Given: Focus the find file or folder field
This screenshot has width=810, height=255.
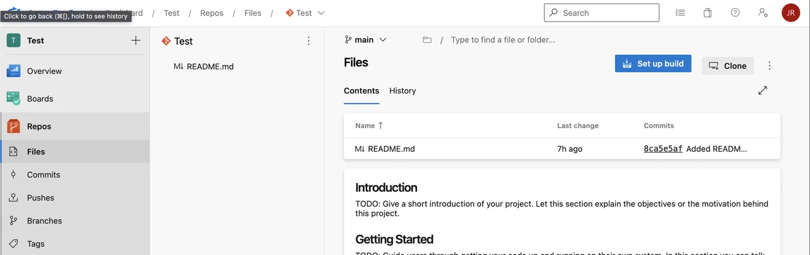Looking at the screenshot, I should coord(502,40).
